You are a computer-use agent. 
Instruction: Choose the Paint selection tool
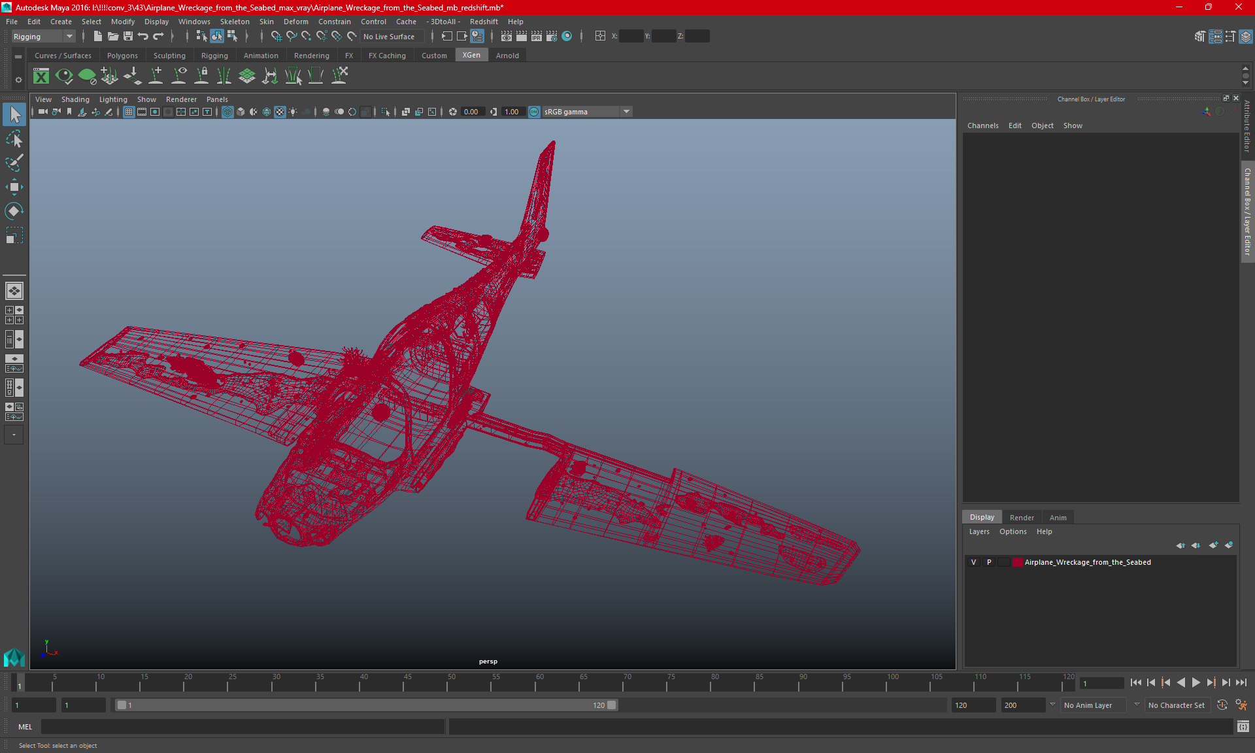coord(14,163)
